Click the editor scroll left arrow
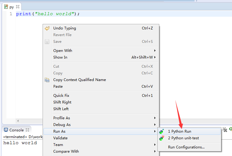The height and width of the screenshot is (156, 232). pyautogui.click(x=18, y=121)
